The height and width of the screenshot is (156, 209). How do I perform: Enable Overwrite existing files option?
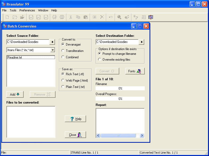click(x=114, y=60)
